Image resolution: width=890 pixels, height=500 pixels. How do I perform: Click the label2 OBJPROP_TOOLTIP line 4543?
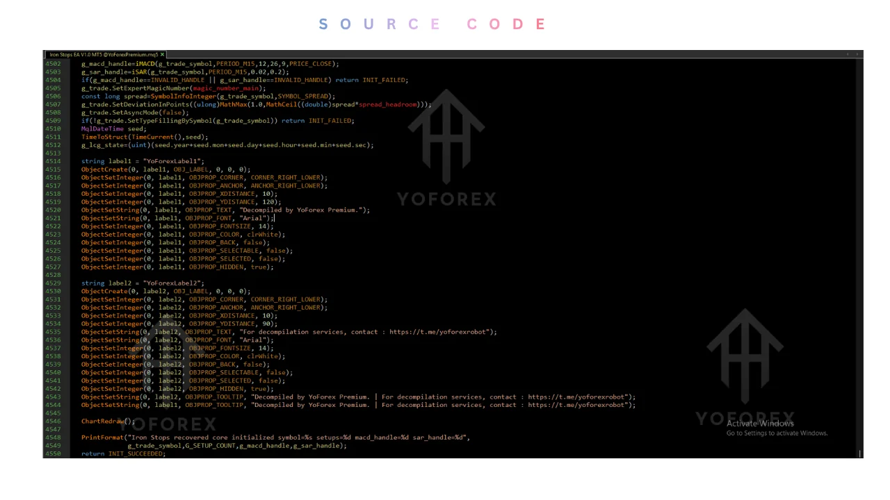358,397
